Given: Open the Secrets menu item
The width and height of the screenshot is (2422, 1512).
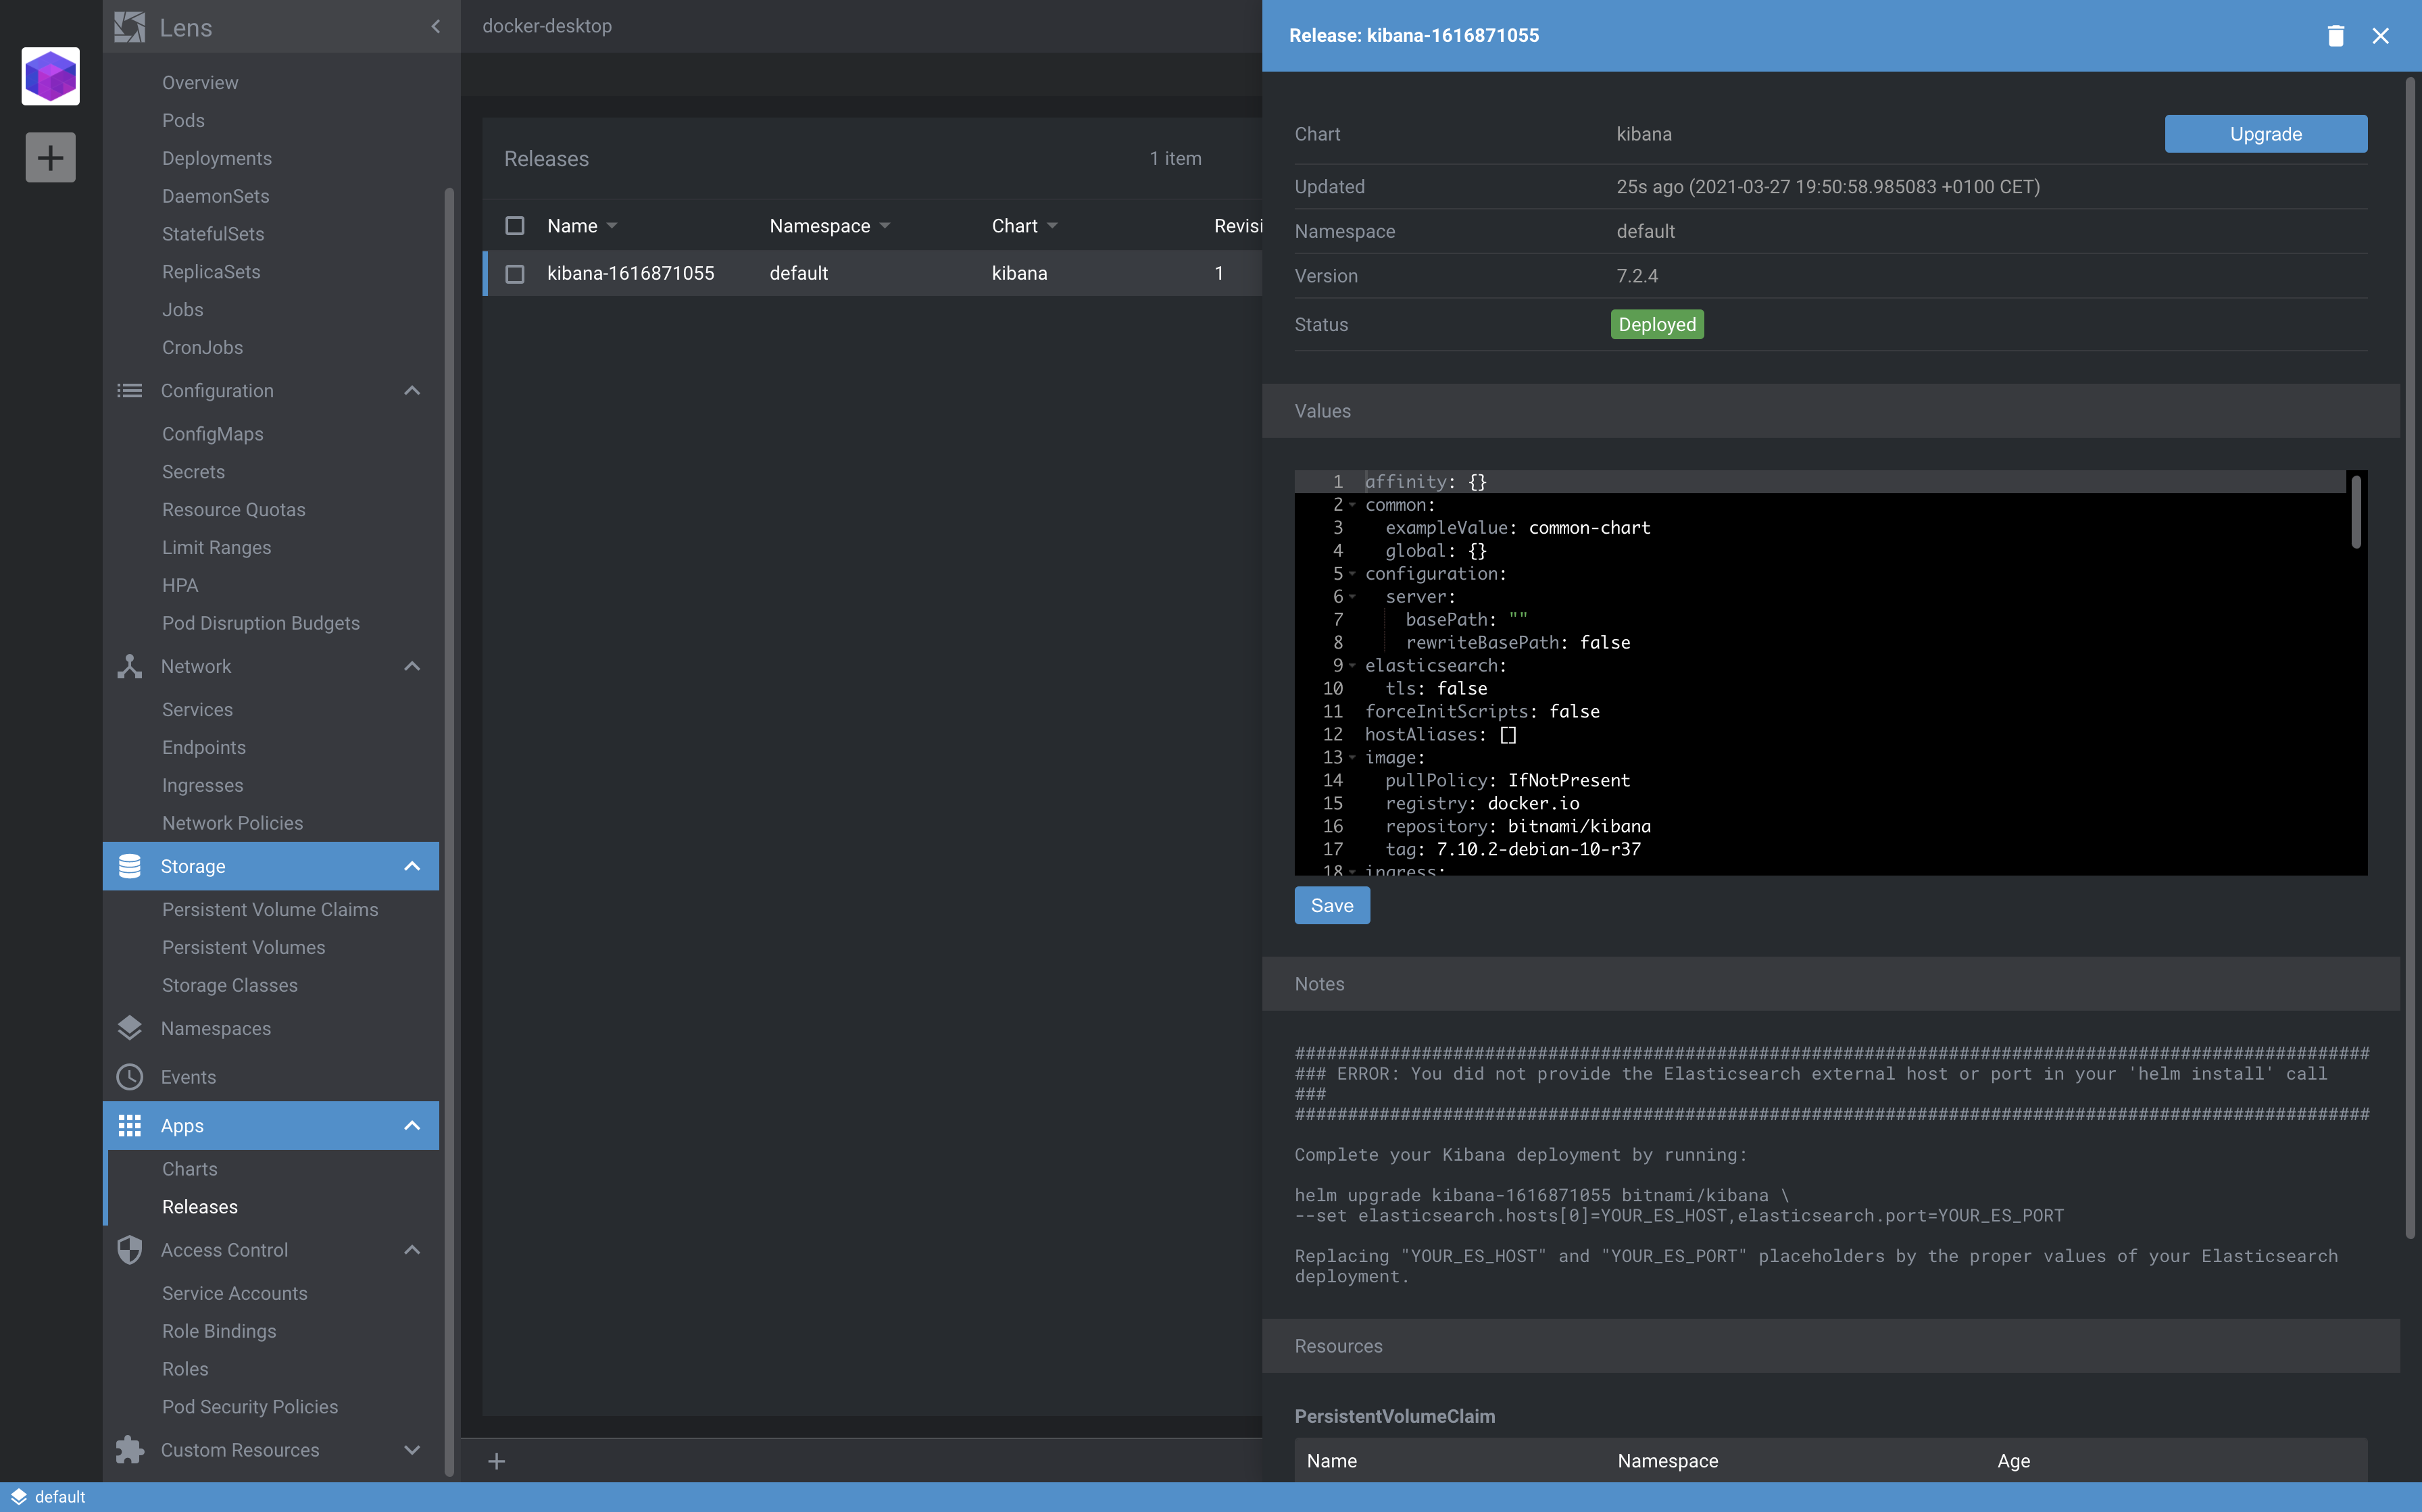Looking at the screenshot, I should pos(193,472).
